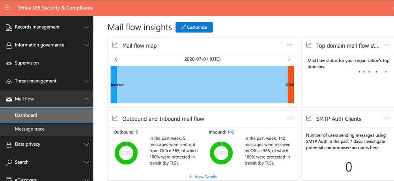Click the Search magnifier icon
Screen dimensions: 394x181
(x=9, y=163)
